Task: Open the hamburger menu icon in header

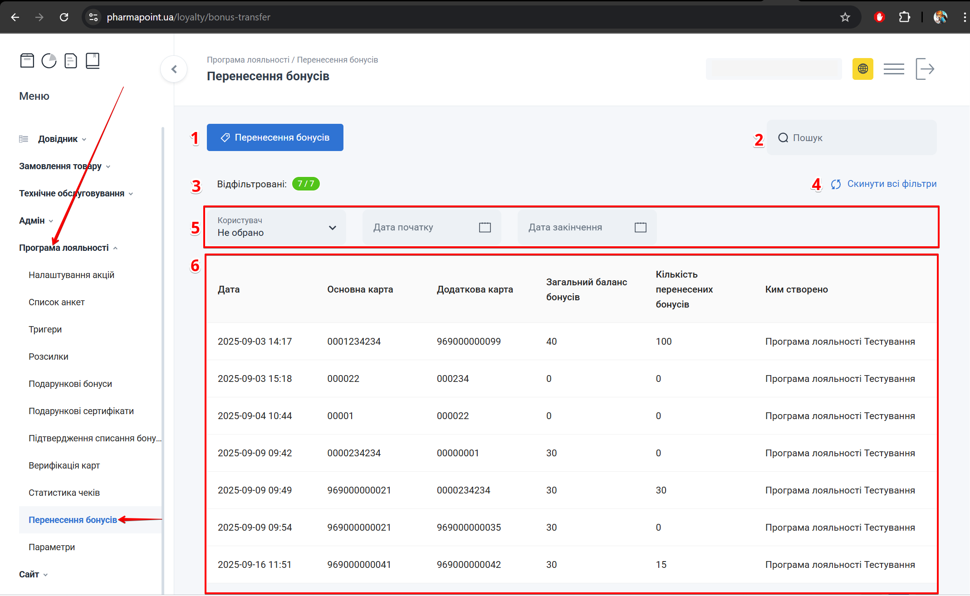Action: click(x=894, y=69)
